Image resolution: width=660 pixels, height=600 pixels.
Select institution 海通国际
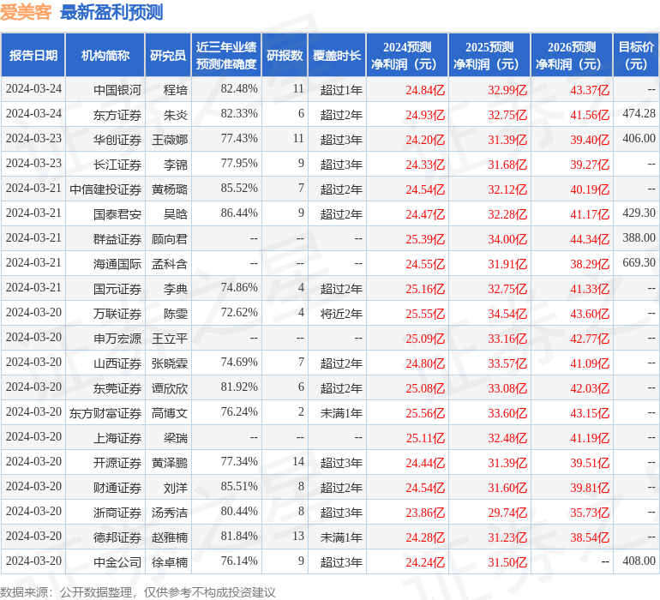pyautogui.click(x=117, y=264)
